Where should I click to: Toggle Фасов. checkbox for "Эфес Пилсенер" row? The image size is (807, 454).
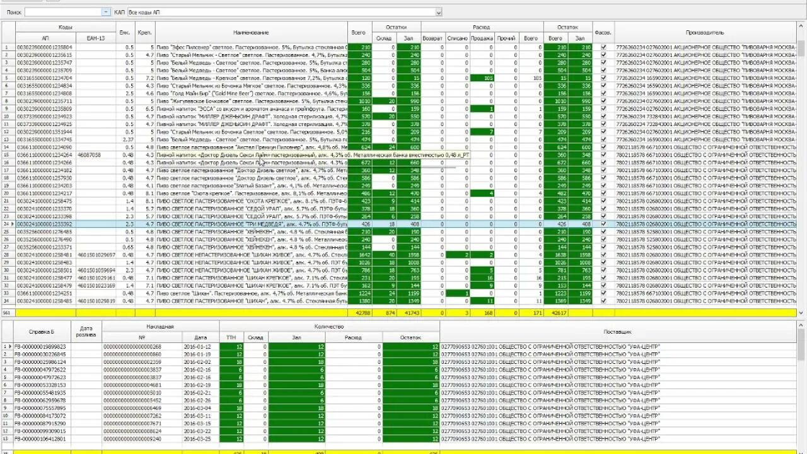click(604, 47)
